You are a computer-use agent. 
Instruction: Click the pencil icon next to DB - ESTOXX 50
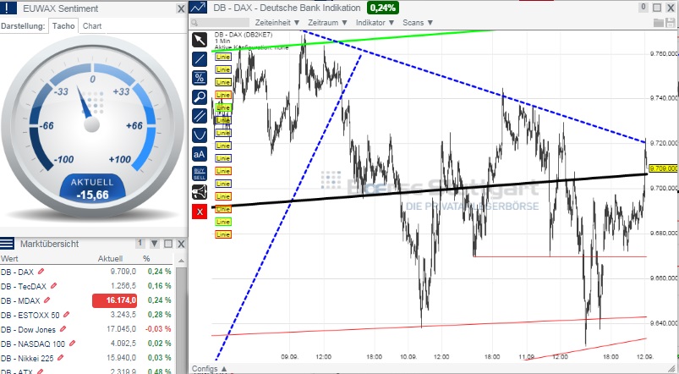(x=67, y=314)
